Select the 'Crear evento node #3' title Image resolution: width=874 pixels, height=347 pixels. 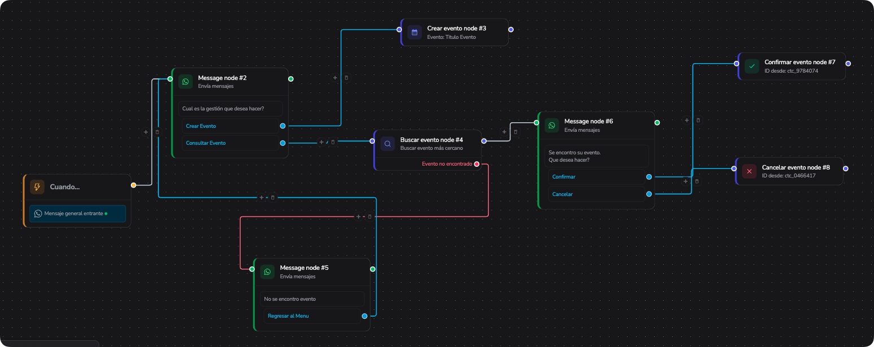click(x=457, y=28)
